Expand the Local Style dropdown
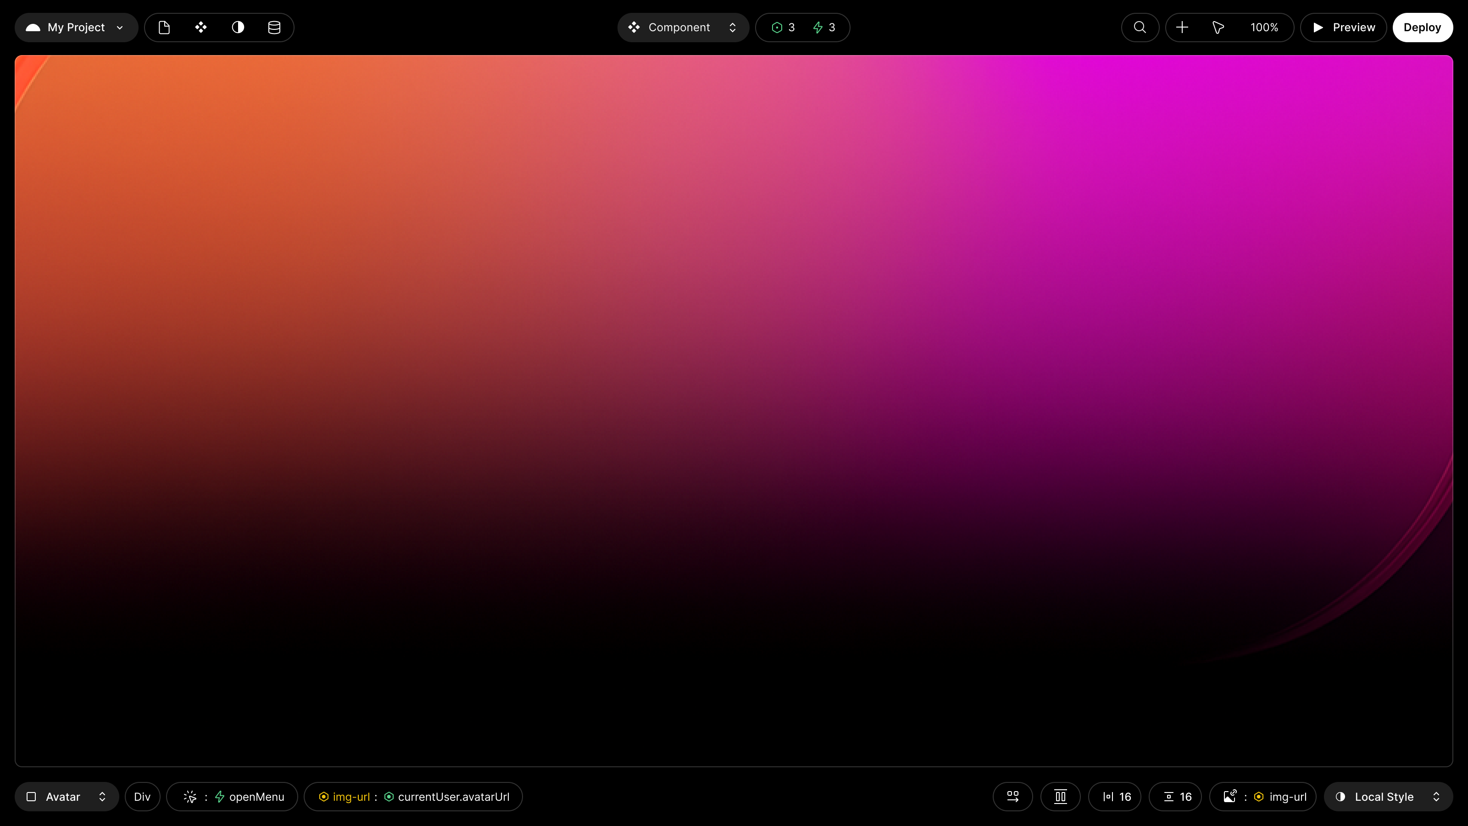1468x826 pixels. (x=1388, y=796)
